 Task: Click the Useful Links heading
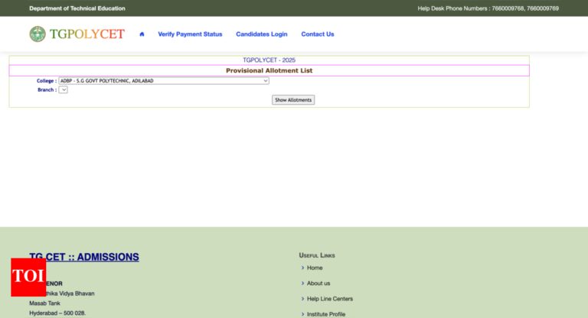[x=317, y=255]
